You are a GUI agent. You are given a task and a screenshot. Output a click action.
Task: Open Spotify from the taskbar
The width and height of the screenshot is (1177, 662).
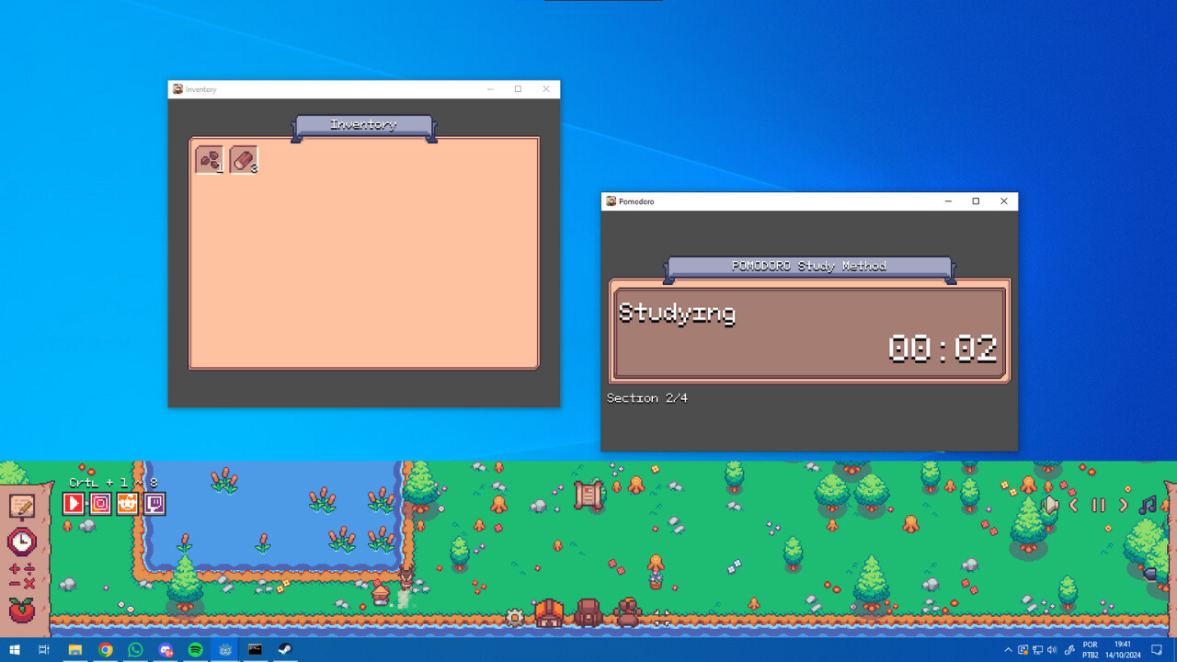195,650
